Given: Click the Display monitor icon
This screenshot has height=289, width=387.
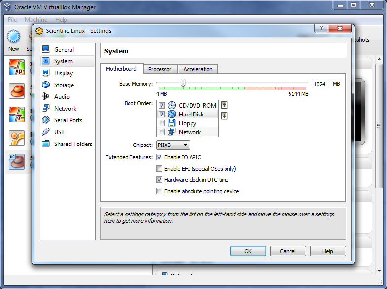Looking at the screenshot, I should click(x=46, y=73).
